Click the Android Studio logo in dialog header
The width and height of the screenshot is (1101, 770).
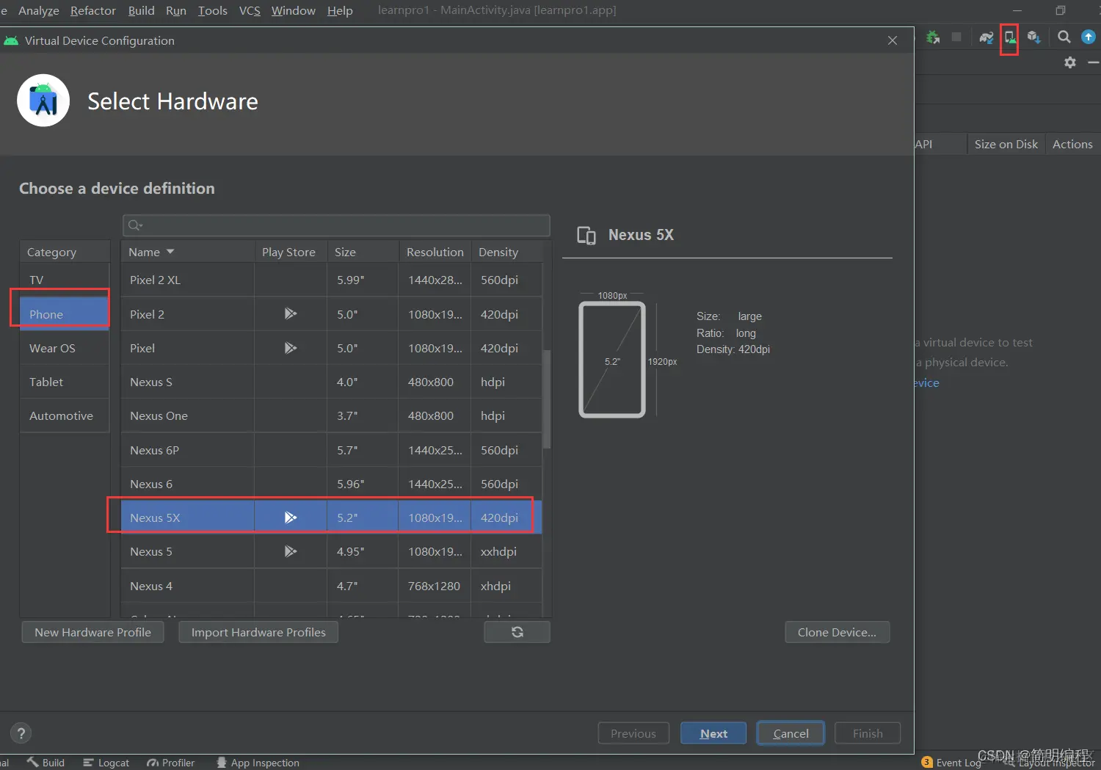coord(43,101)
